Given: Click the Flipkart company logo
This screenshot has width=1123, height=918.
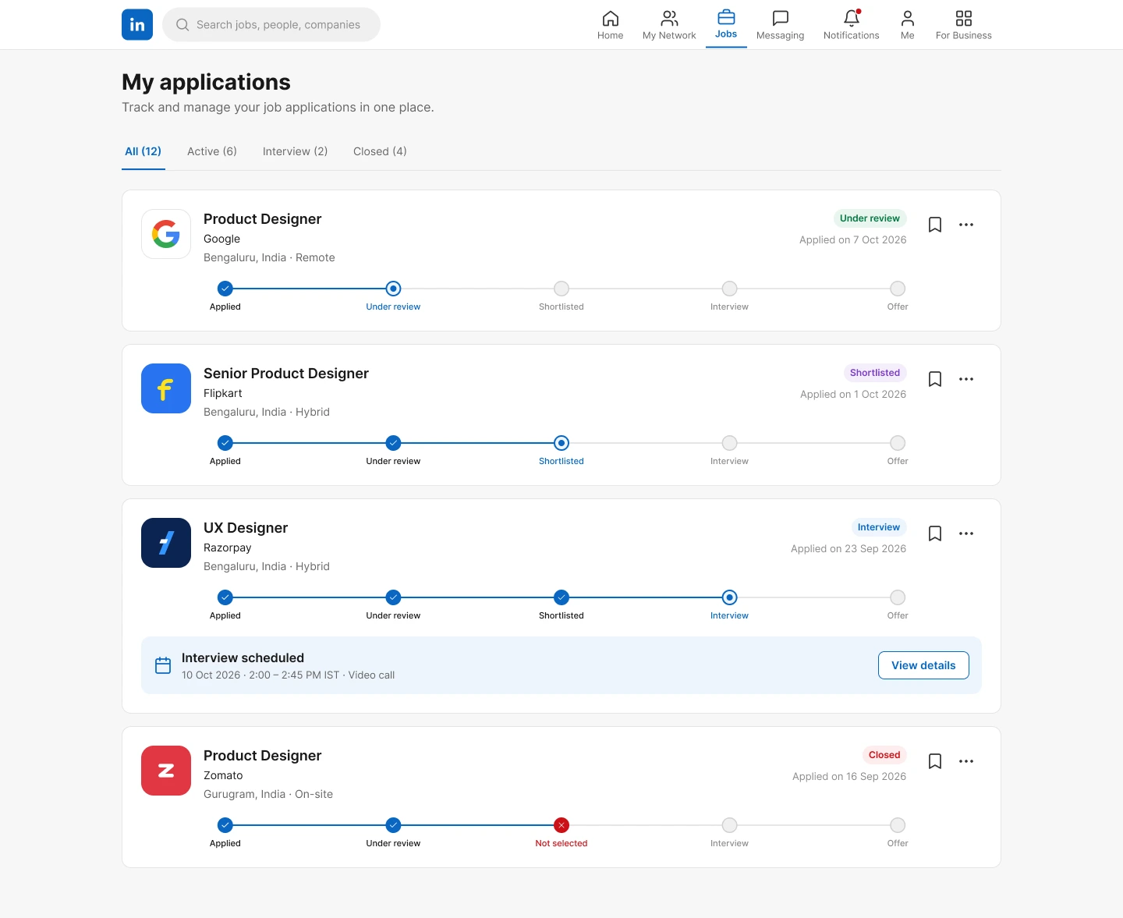Looking at the screenshot, I should pos(166,388).
